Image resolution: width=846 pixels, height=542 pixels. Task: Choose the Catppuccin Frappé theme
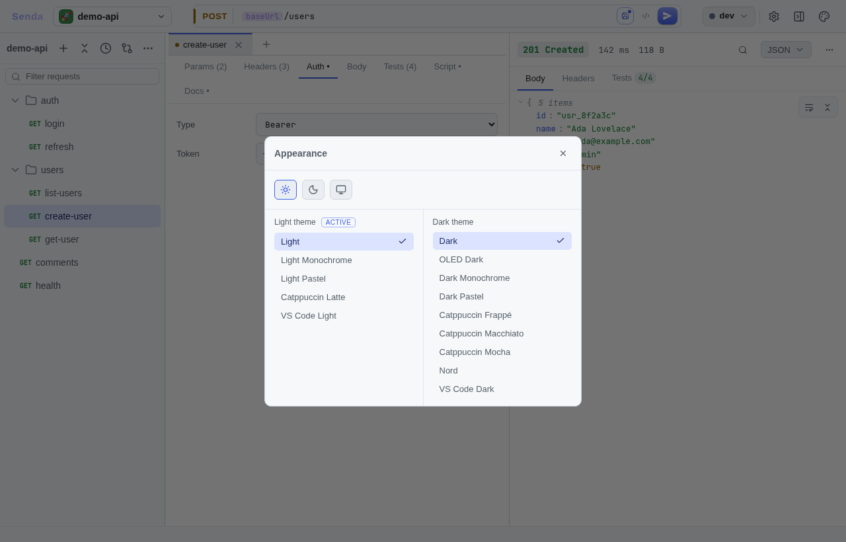(x=502, y=315)
